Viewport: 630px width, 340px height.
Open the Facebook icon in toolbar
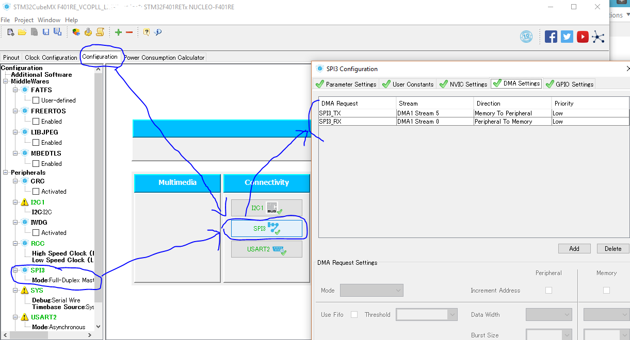coord(551,37)
